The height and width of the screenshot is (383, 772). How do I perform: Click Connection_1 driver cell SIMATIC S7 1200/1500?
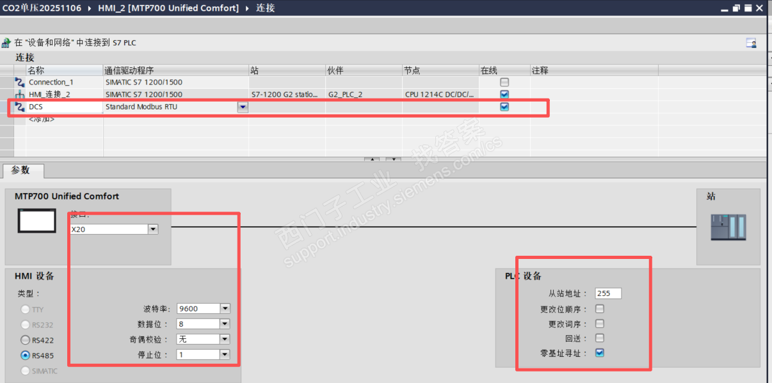176,82
